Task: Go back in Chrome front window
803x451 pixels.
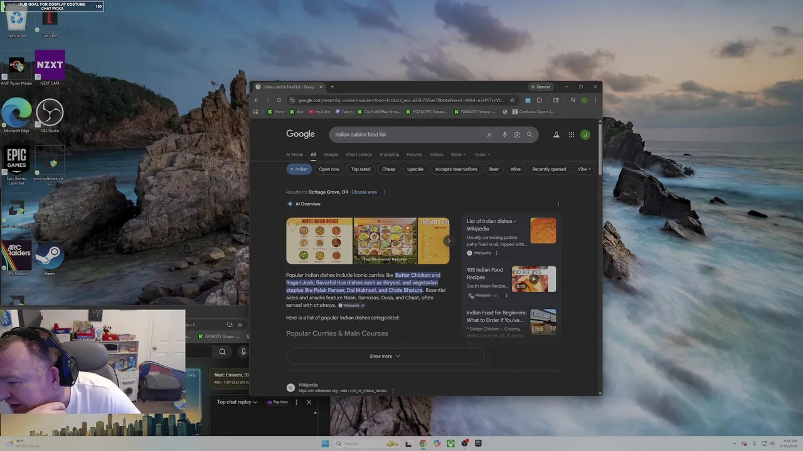Action: [x=256, y=100]
